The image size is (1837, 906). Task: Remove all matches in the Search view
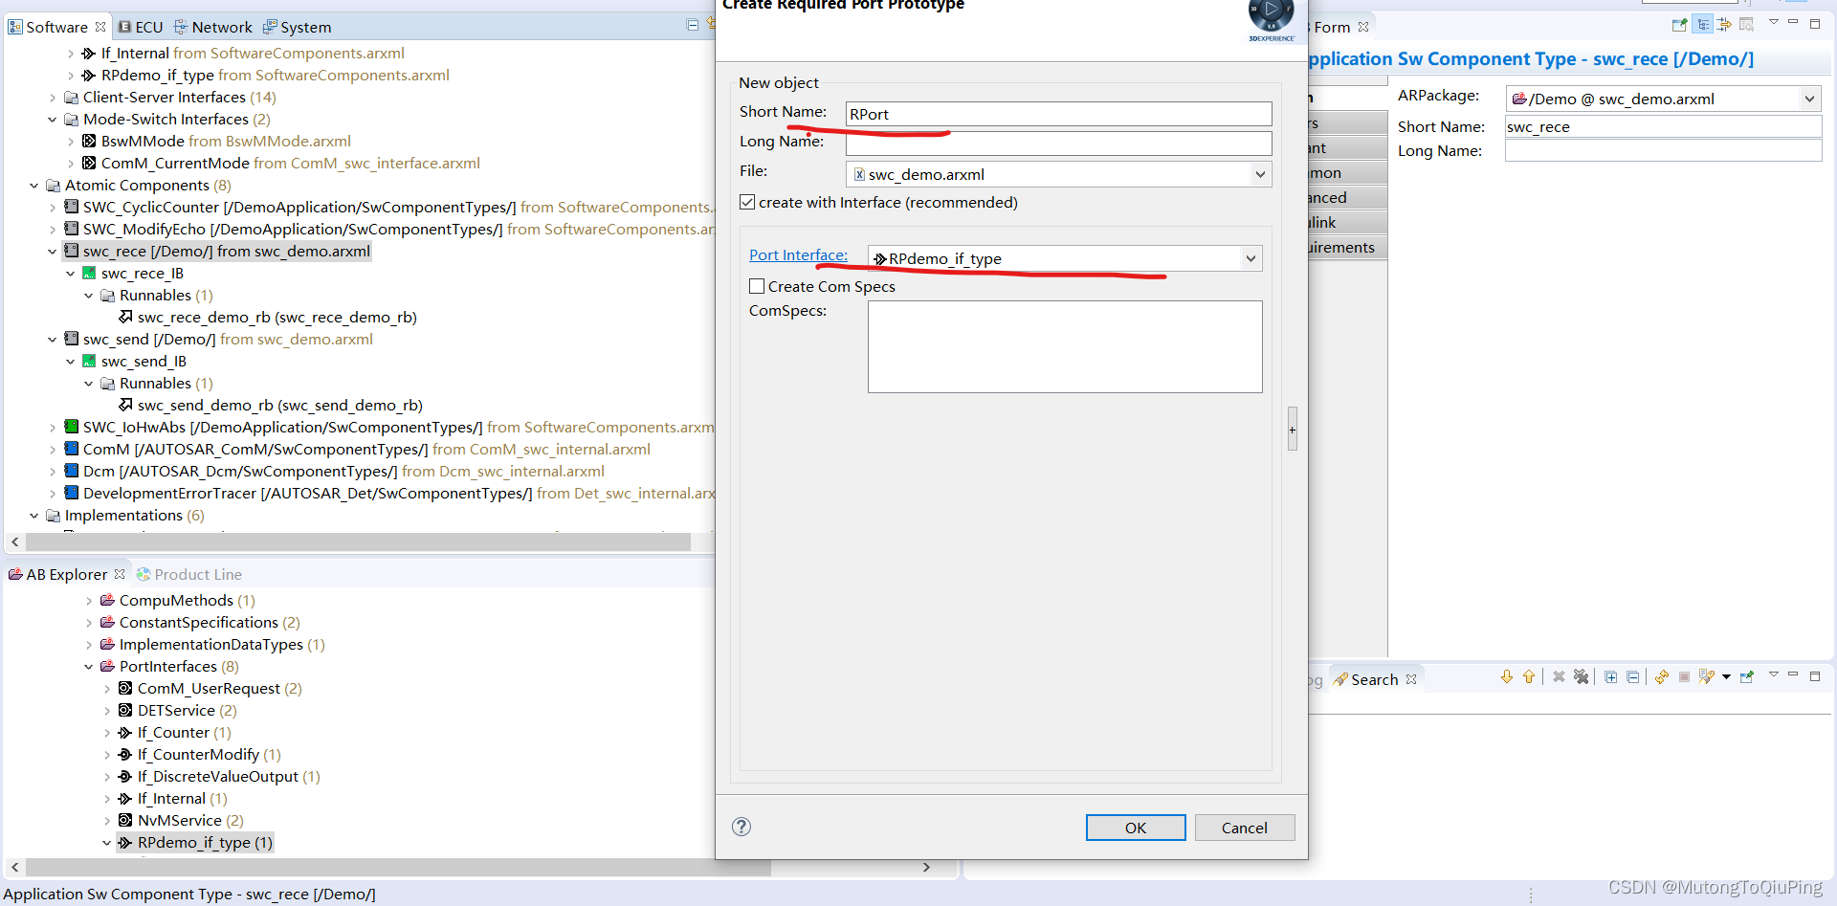pyautogui.click(x=1582, y=676)
